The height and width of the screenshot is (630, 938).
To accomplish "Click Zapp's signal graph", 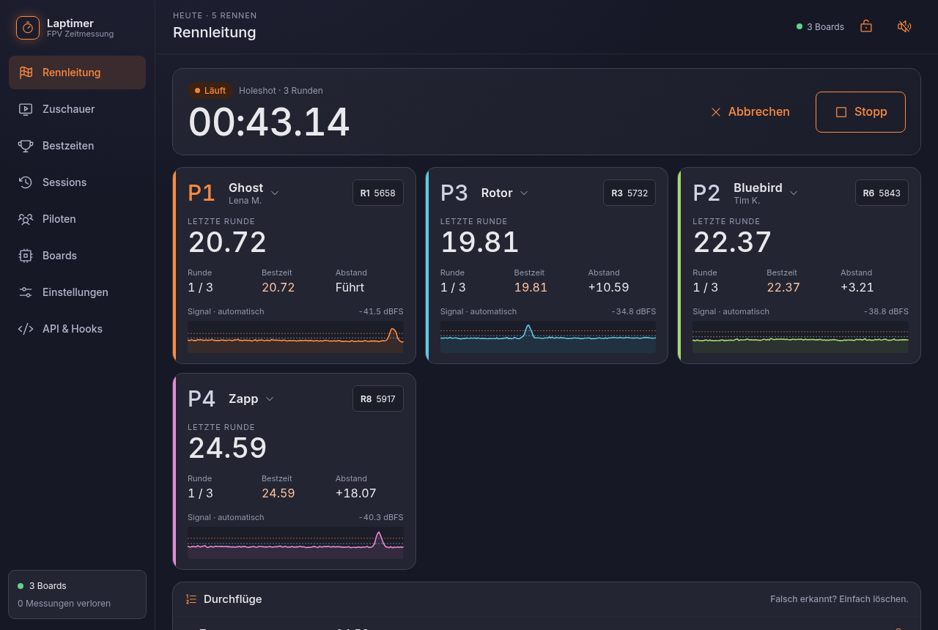I will pos(295,543).
